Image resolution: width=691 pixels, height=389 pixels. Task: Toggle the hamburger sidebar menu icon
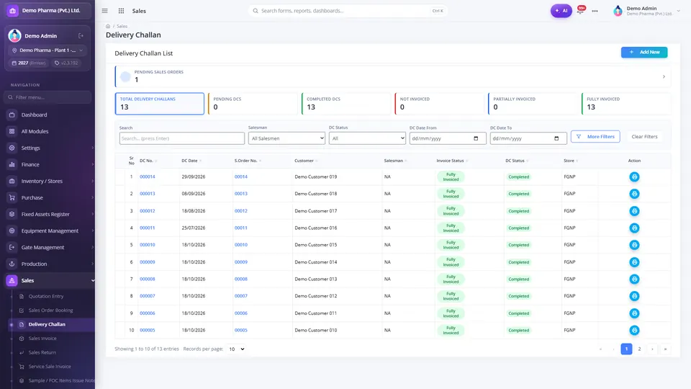(x=104, y=11)
